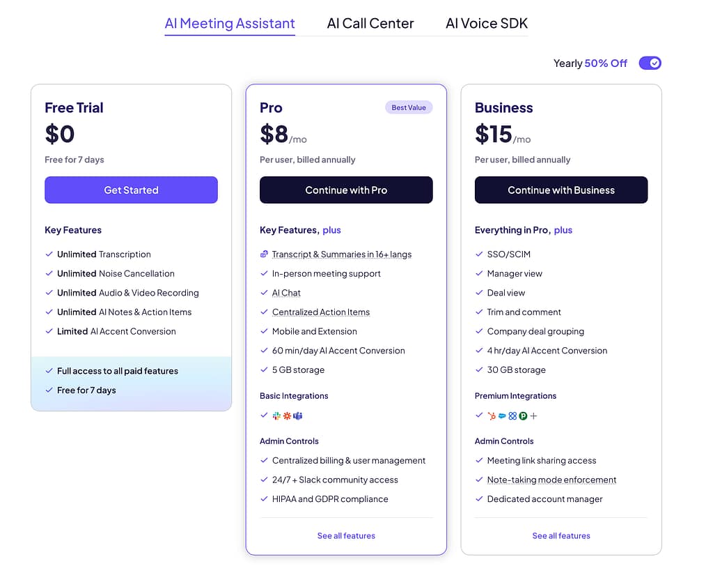The width and height of the screenshot is (713, 573).
Task: Click the checkmark beside Unlimited Transcription
Action: (48, 254)
